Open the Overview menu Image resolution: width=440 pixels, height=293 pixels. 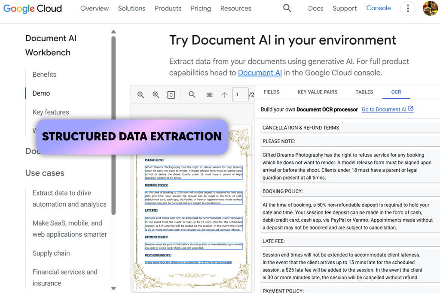(95, 9)
